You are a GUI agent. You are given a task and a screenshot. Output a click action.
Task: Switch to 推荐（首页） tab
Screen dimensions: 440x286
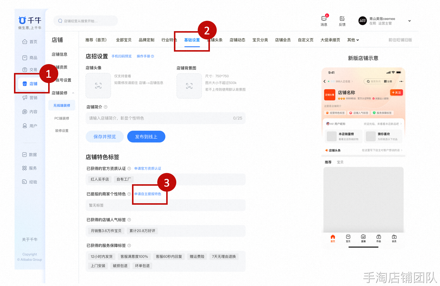point(96,40)
